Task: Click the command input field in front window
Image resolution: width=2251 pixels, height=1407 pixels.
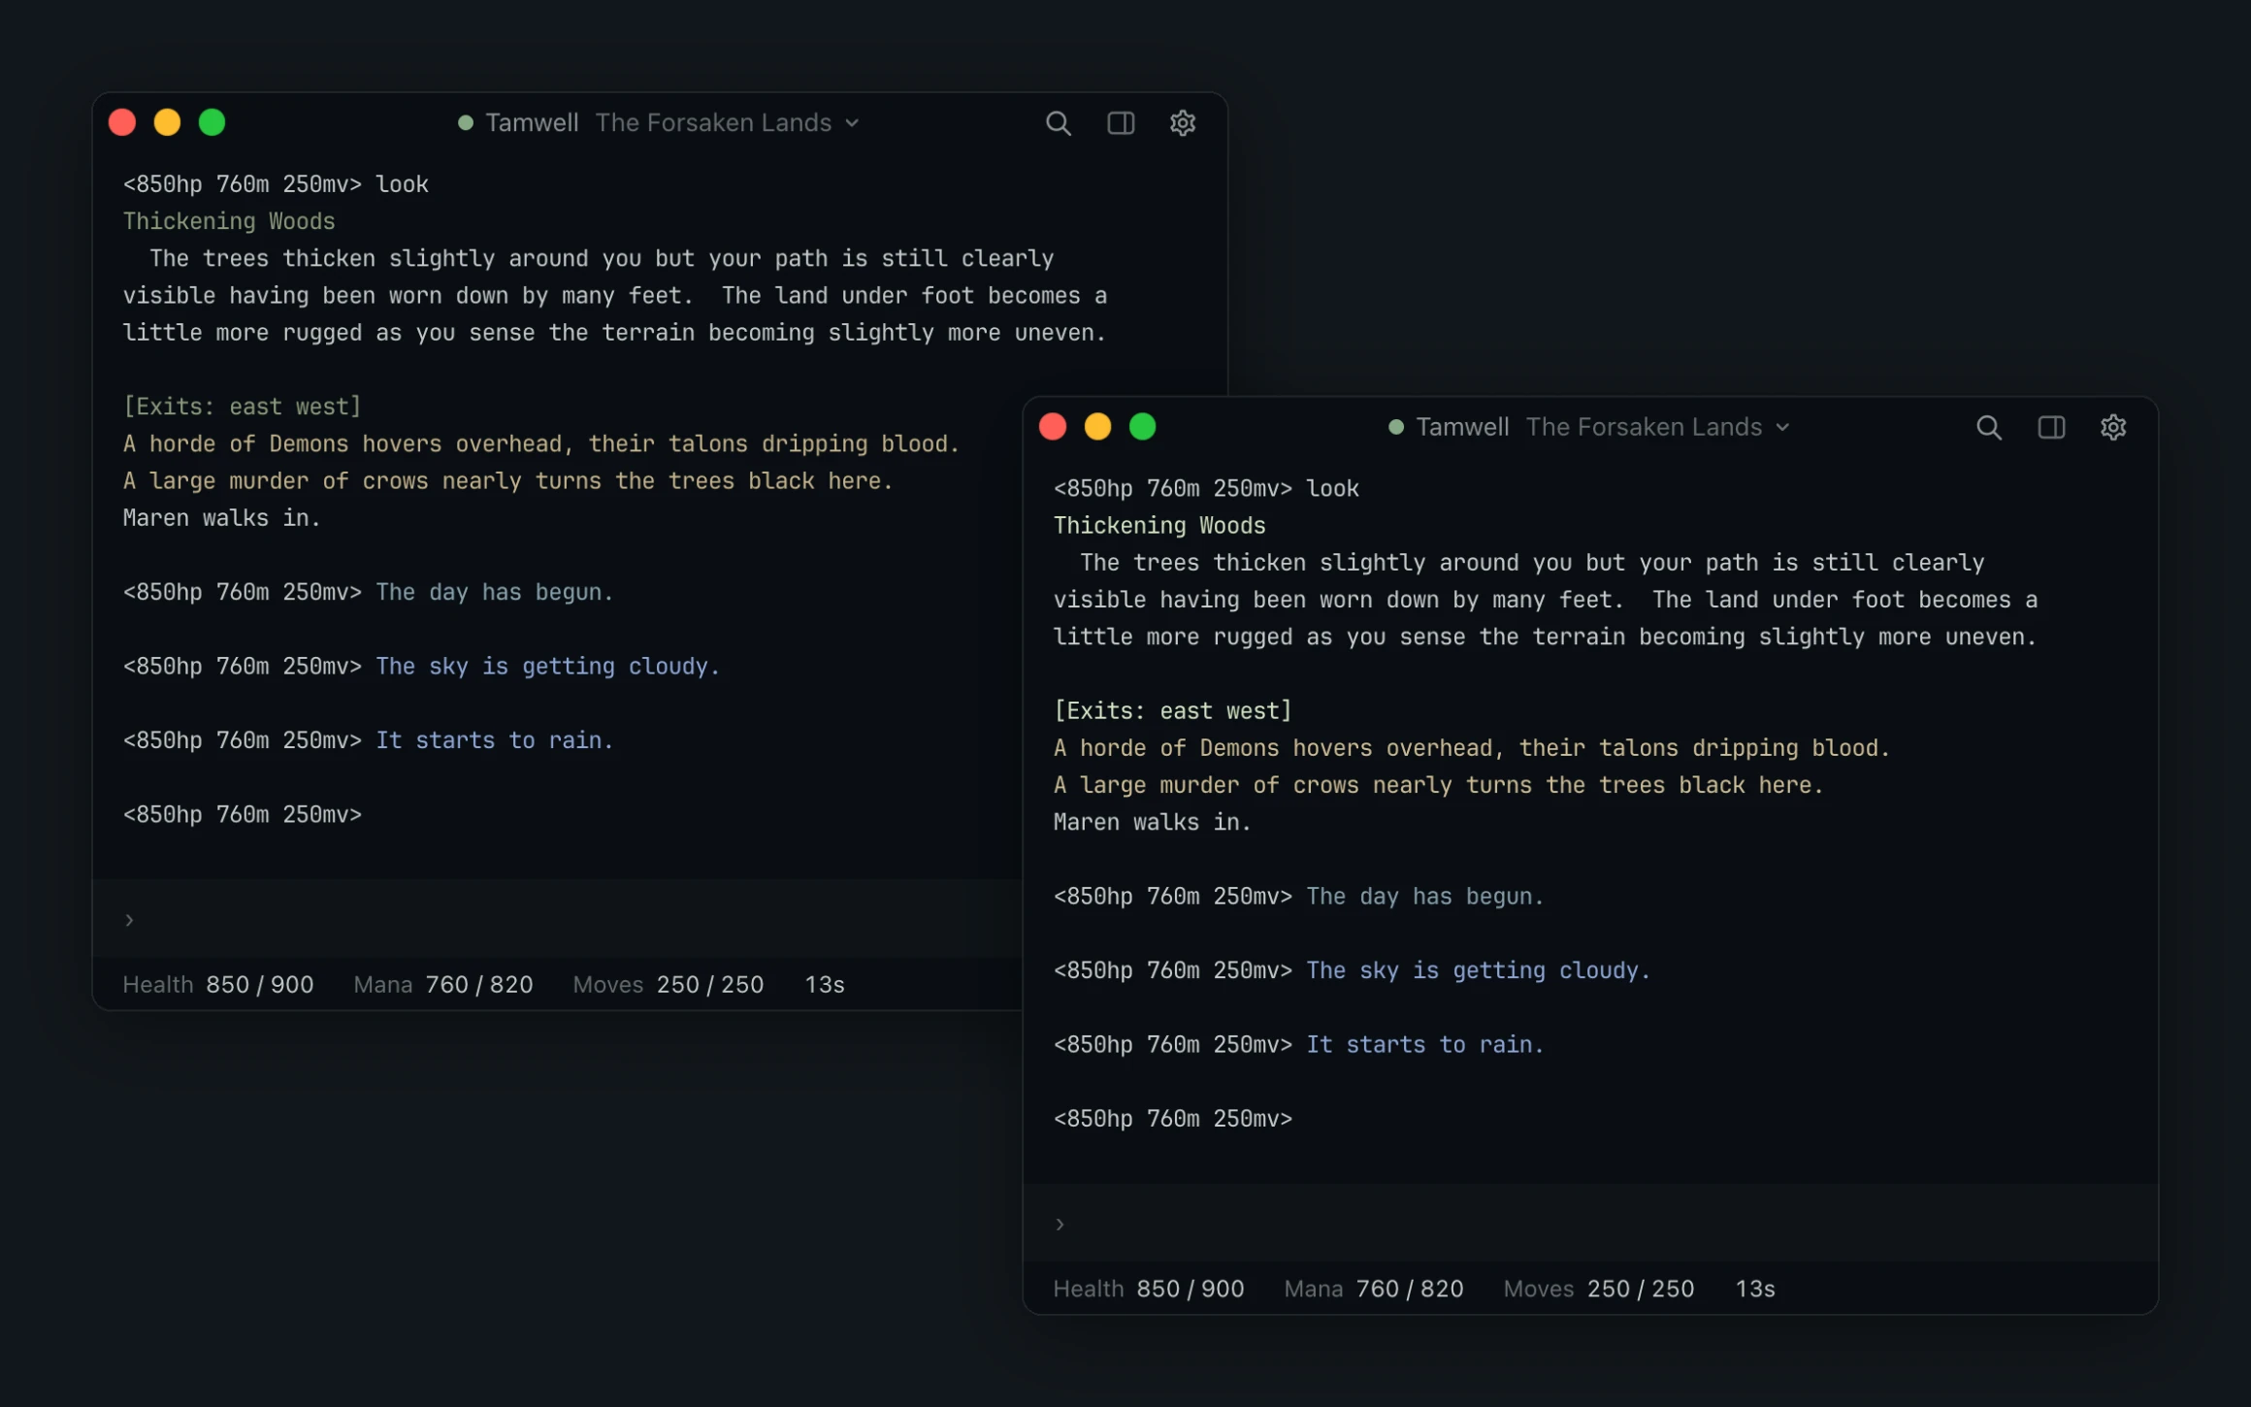Action: [1590, 1224]
